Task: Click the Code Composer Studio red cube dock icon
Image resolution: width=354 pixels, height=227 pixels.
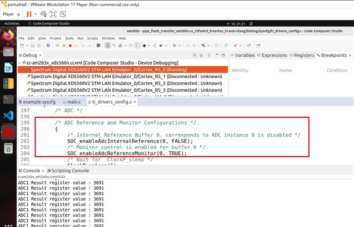Action: click(9, 132)
